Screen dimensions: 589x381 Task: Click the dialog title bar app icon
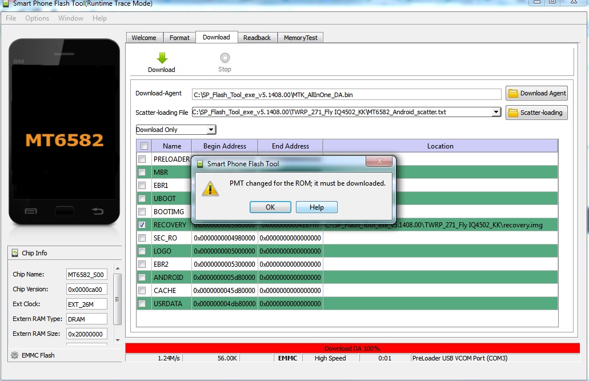200,164
